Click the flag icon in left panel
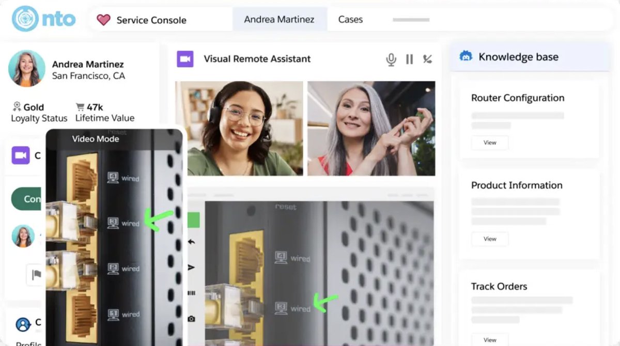Image resolution: width=620 pixels, height=346 pixels. (x=36, y=275)
